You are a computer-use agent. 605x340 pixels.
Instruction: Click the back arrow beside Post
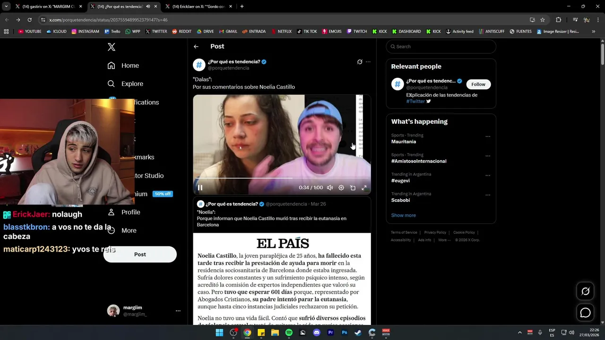[x=196, y=46]
